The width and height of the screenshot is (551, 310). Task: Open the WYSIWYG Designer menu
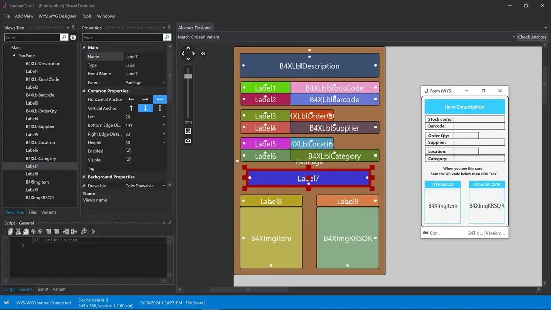[x=57, y=16]
